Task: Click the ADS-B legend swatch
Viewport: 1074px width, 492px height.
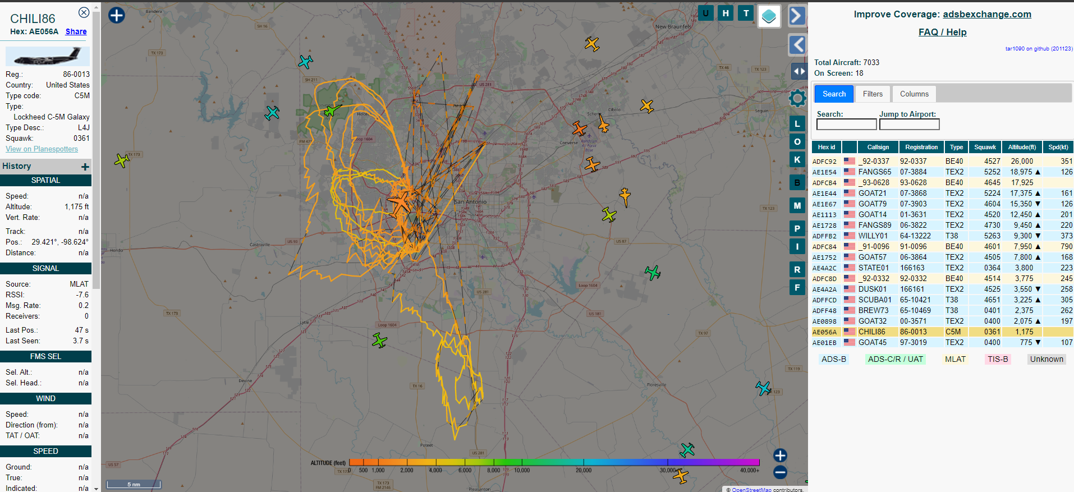Action: (x=834, y=359)
